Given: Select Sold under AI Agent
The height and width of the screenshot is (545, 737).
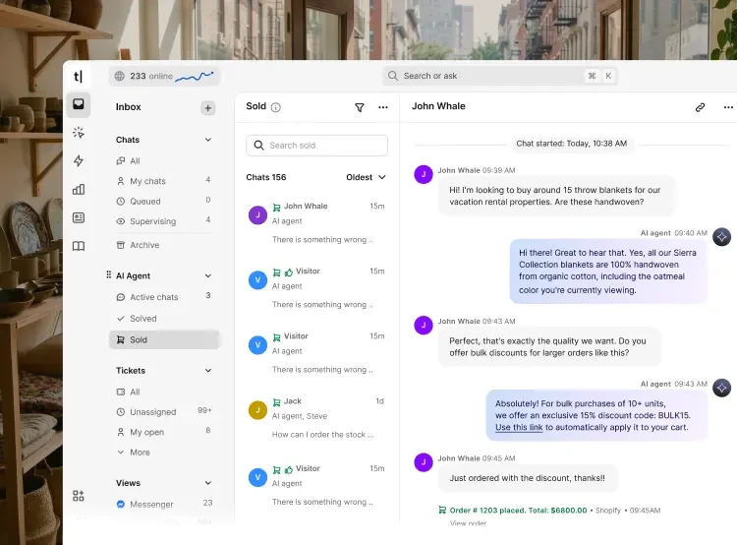Looking at the screenshot, I should pos(164,339).
